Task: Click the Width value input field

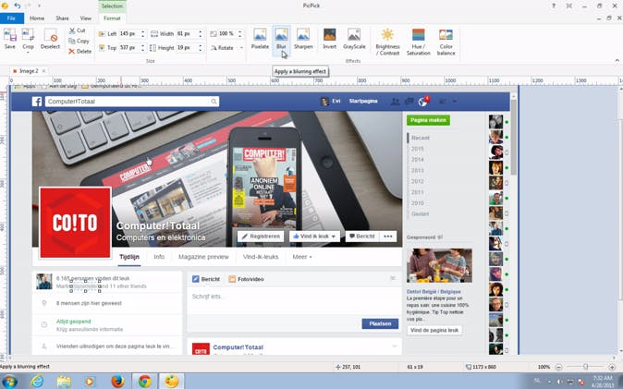Action: pos(187,34)
